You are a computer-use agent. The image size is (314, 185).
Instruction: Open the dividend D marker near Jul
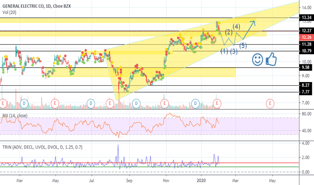click(91, 104)
